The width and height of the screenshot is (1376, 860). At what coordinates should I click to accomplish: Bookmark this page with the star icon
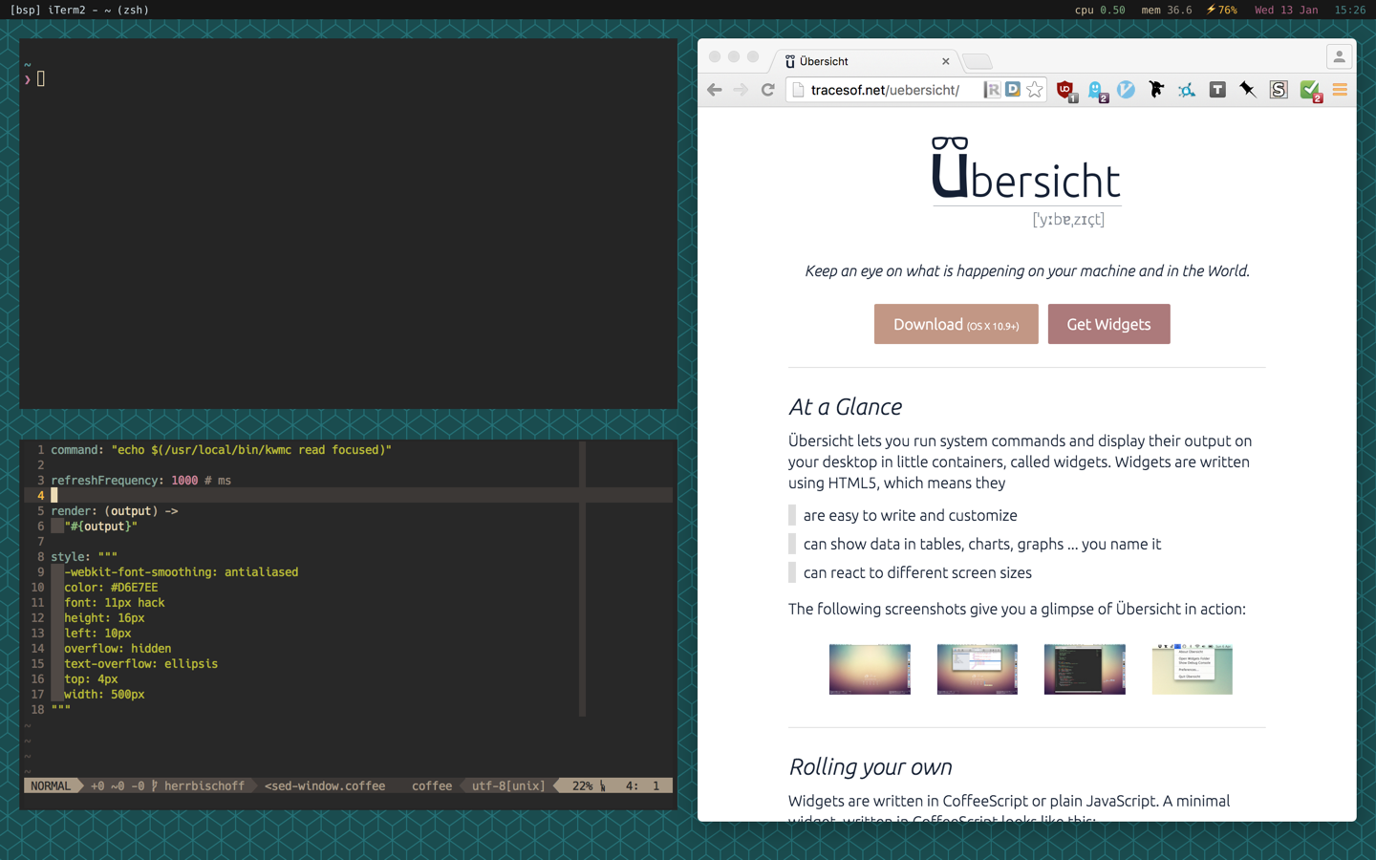[1034, 90]
